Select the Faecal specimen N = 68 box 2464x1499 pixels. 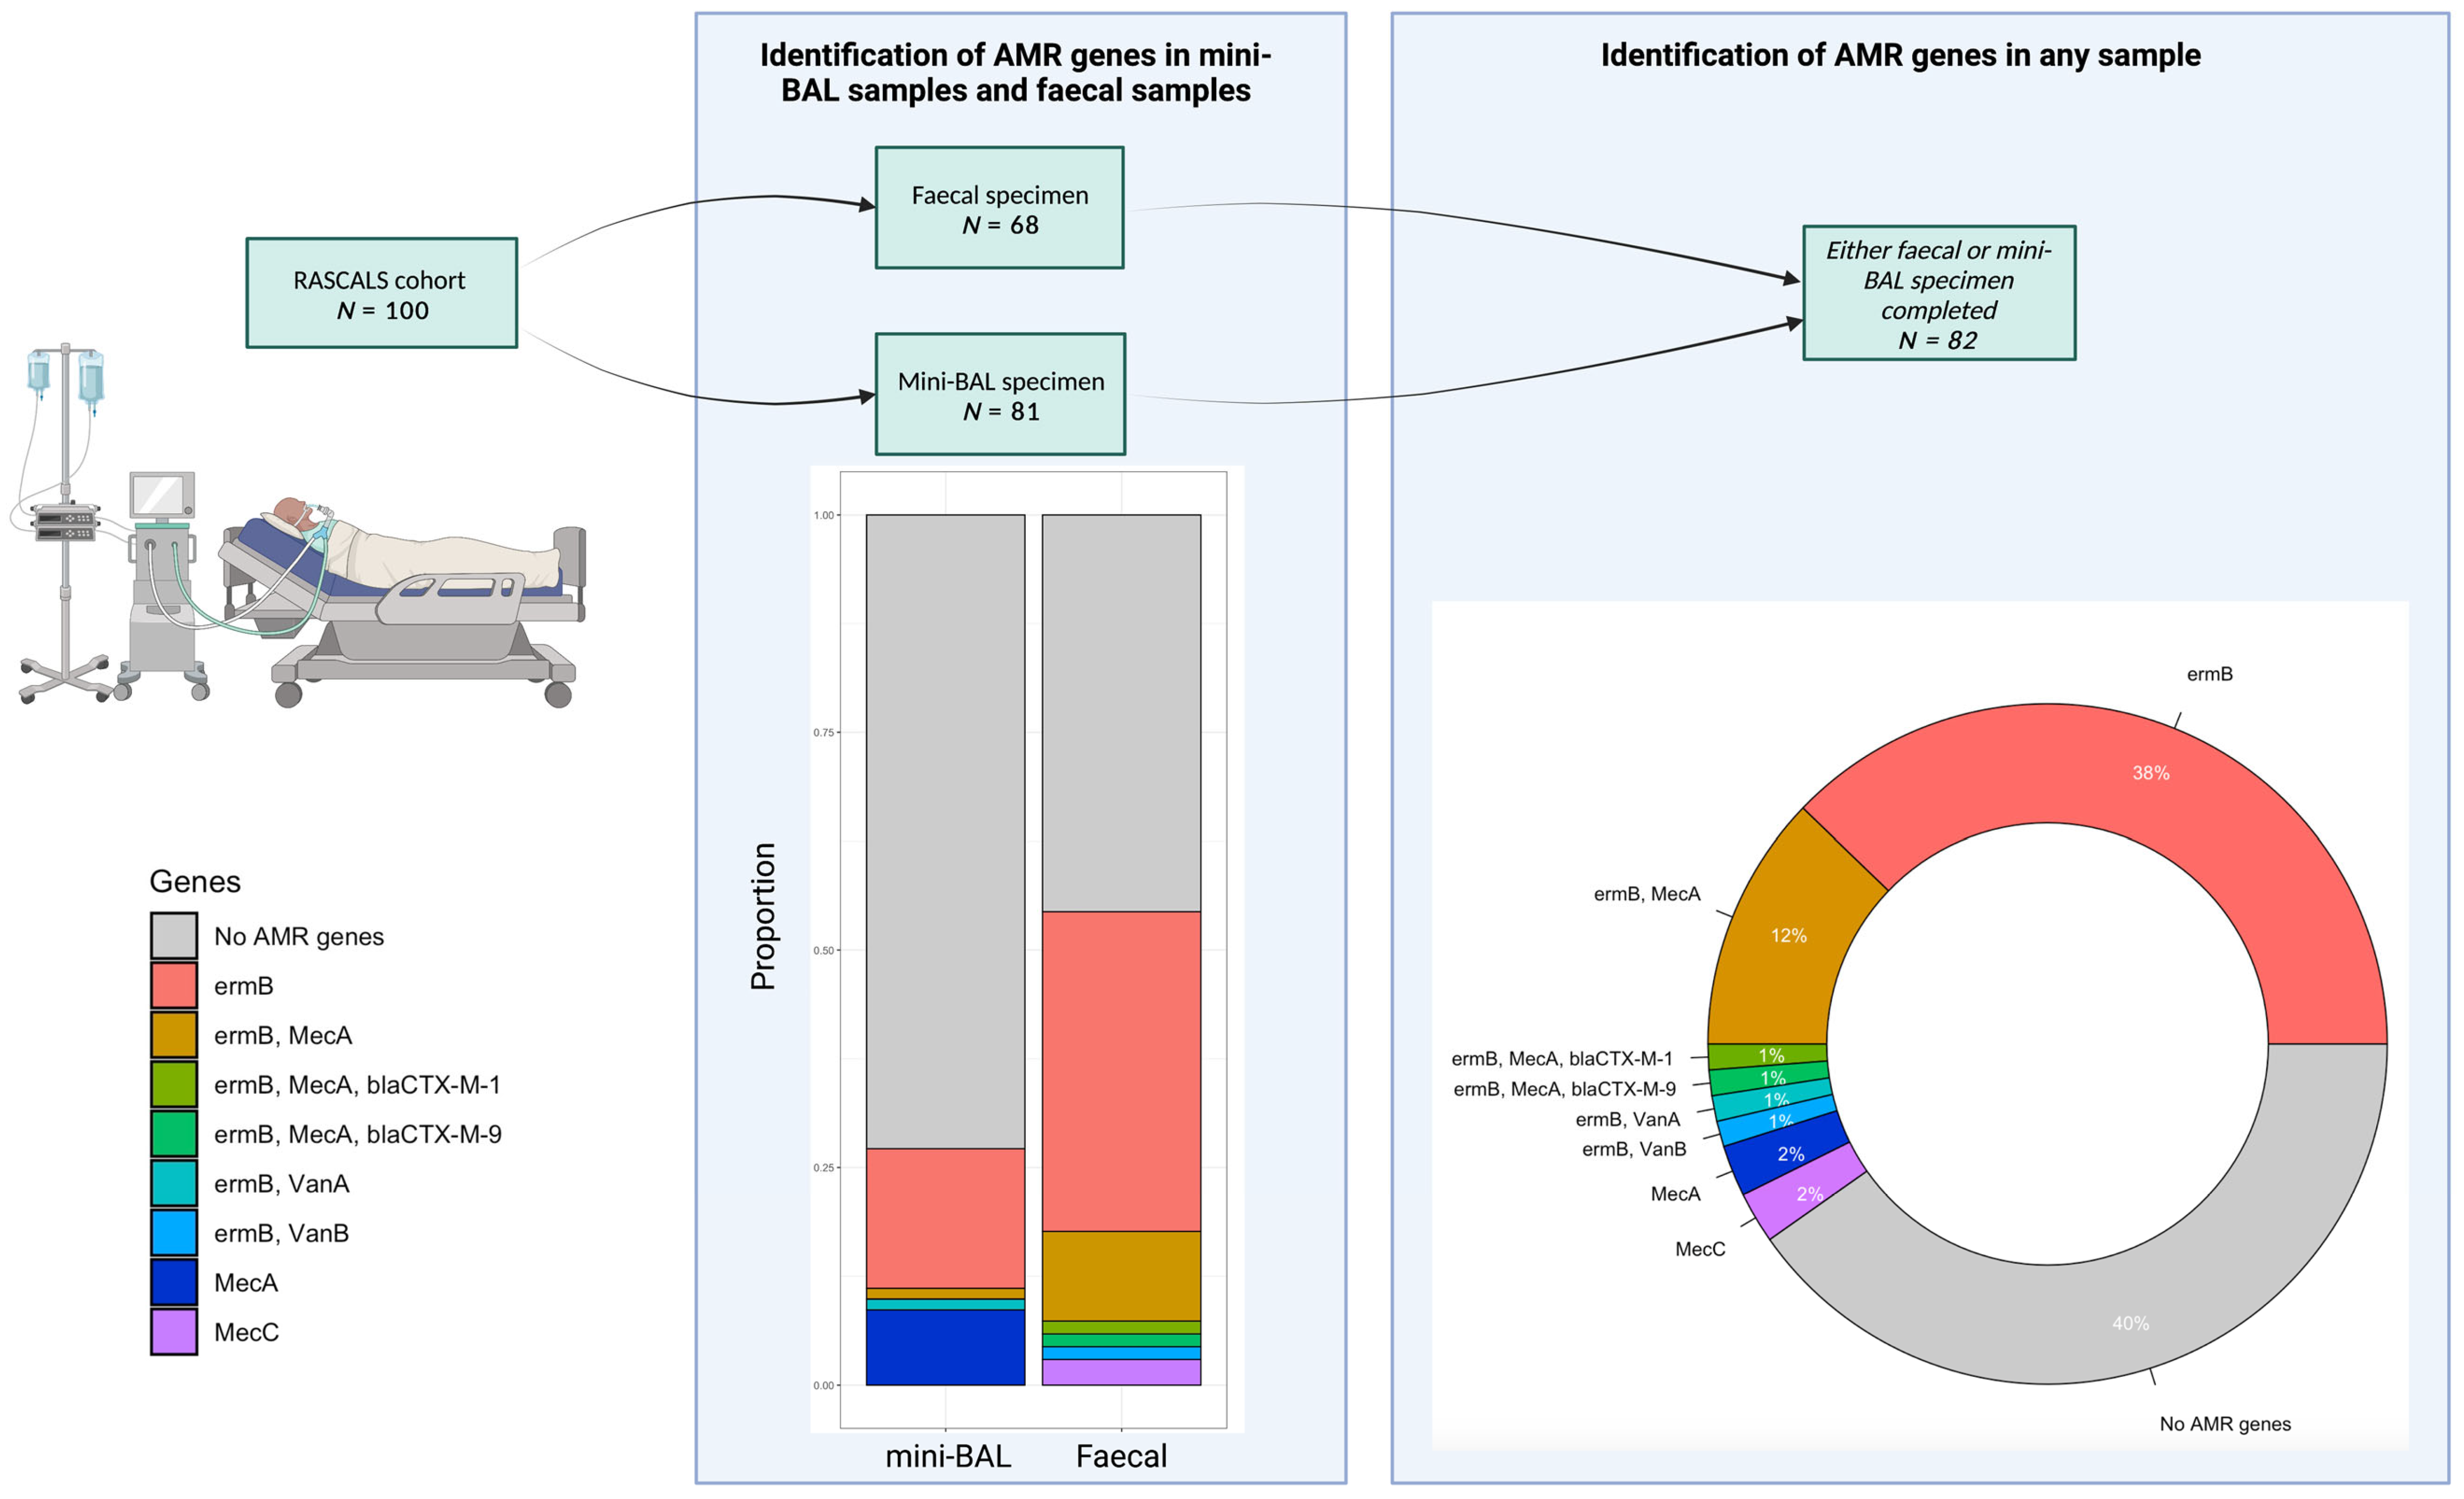tap(999, 208)
